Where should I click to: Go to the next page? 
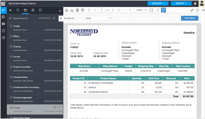(113, 10)
